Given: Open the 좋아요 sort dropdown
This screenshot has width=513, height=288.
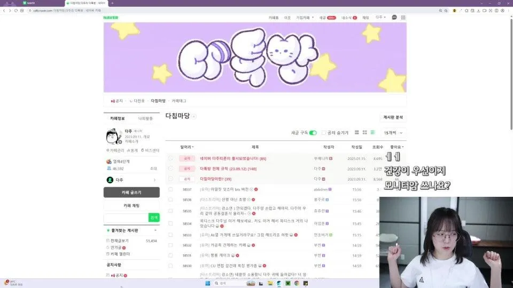Looking at the screenshot, I should point(397,147).
